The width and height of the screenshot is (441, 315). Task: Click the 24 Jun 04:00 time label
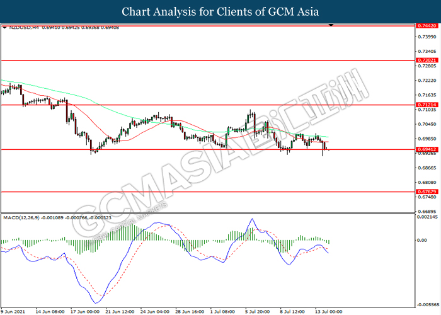coord(155,312)
